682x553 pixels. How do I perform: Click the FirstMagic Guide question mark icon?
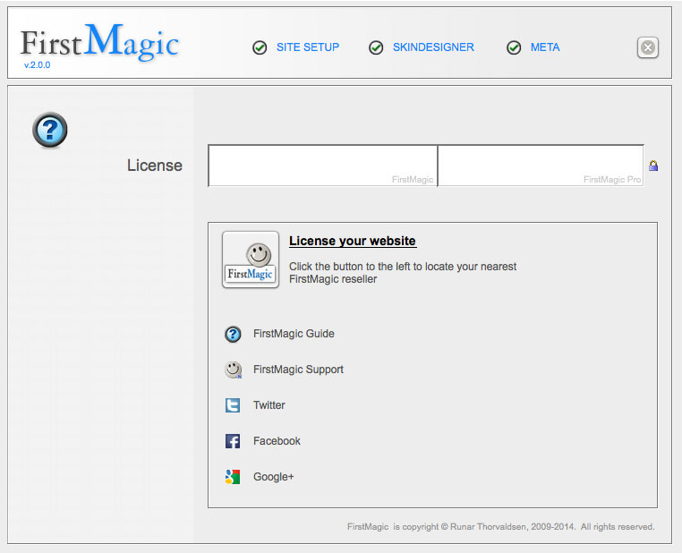coord(233,334)
